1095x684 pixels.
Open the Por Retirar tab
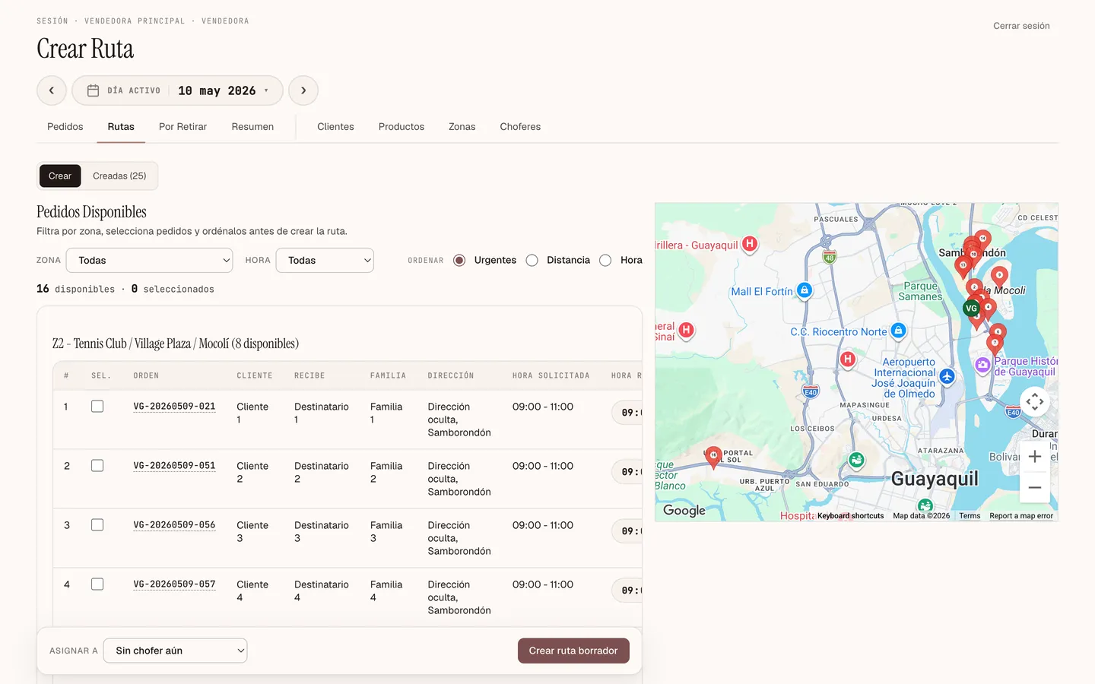182,127
